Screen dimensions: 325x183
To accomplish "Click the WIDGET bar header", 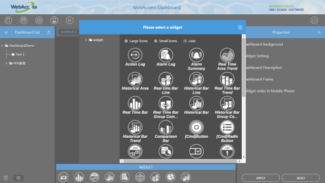I will (x=146, y=167).
